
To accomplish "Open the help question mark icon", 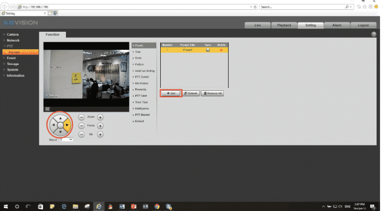I will coord(374,34).
